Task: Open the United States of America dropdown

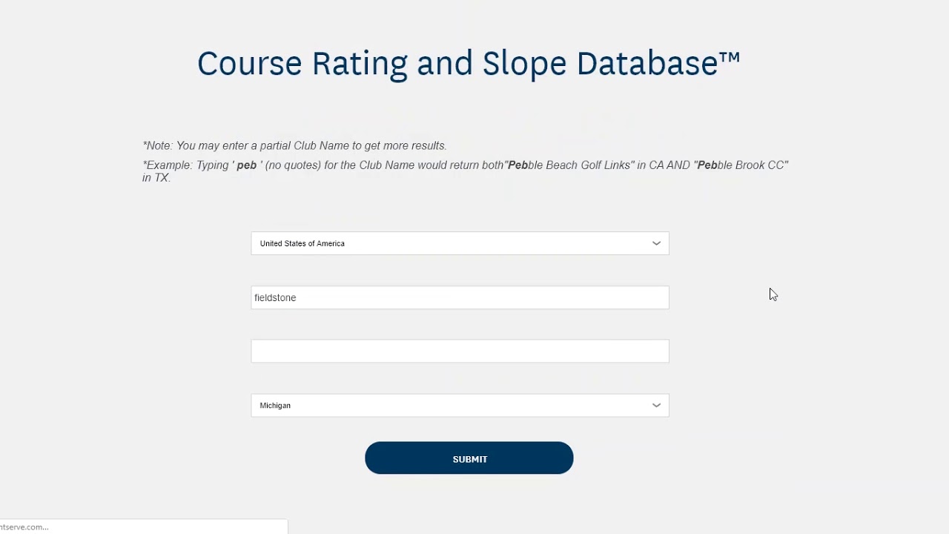Action: pyautogui.click(x=460, y=243)
